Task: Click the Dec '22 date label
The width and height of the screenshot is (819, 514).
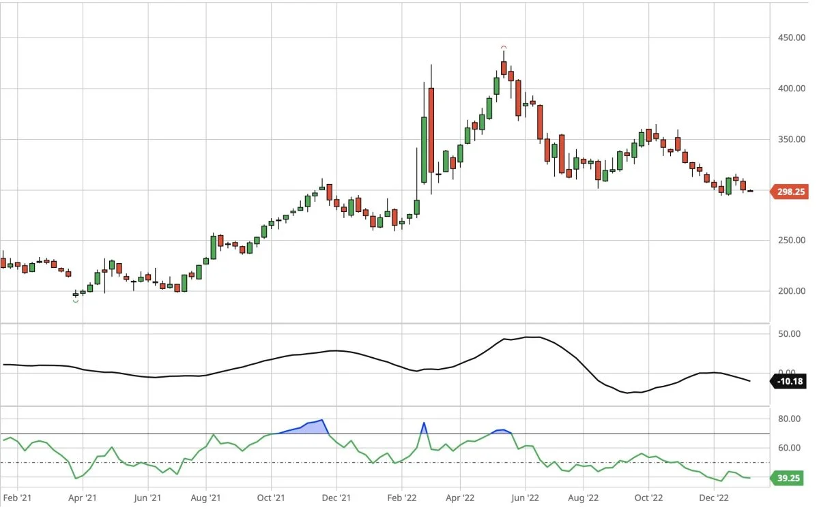Action: (x=713, y=499)
